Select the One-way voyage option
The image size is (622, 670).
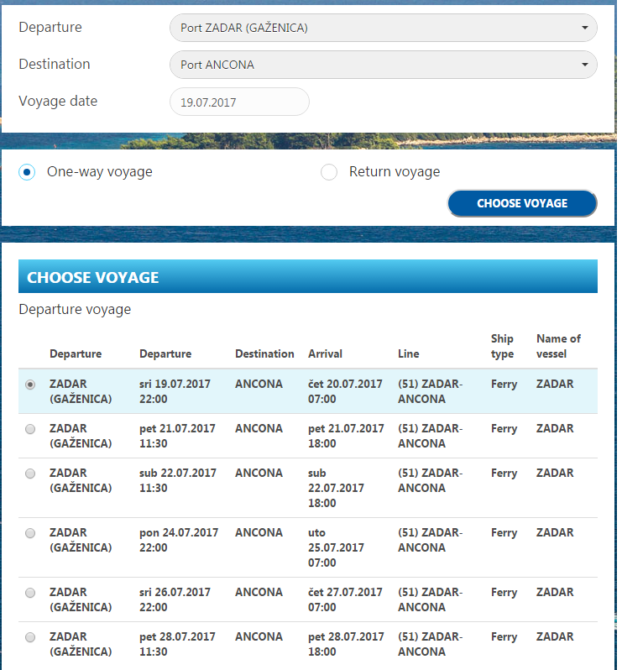point(27,172)
